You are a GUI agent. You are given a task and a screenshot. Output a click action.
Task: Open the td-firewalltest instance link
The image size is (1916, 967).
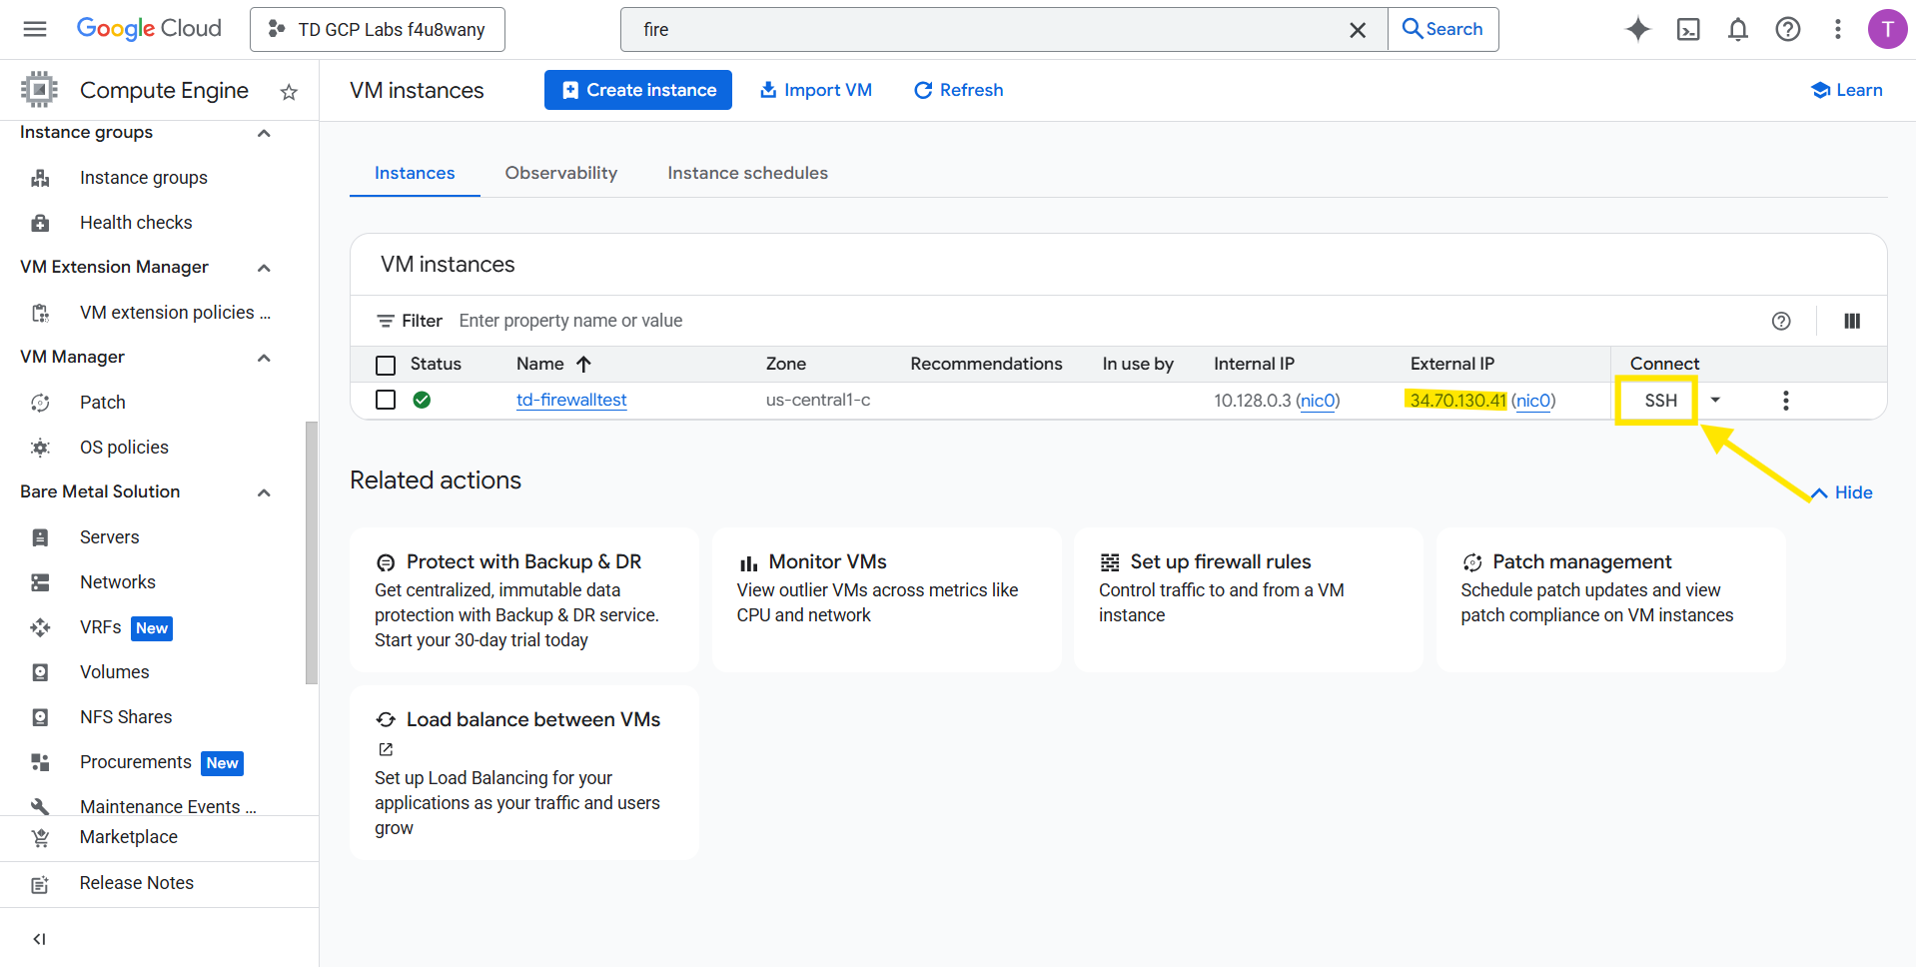[x=571, y=400]
